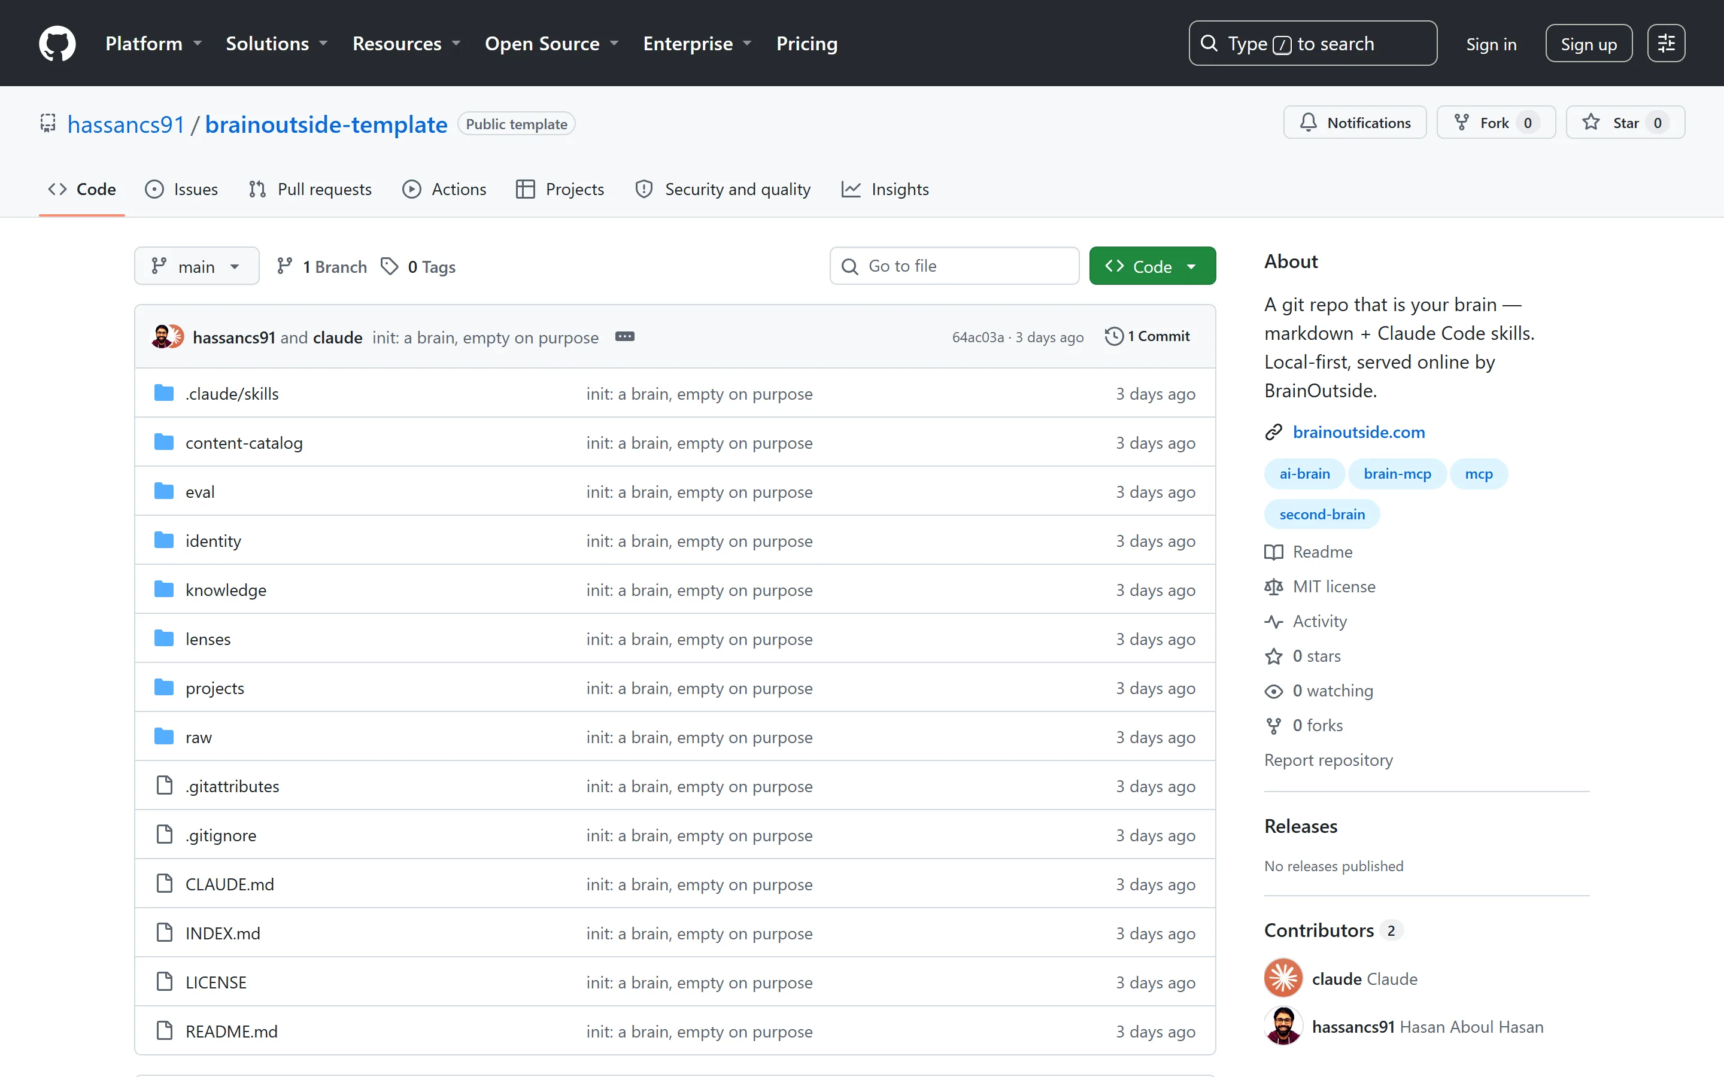
Task: Click the brain-mcp topic tag
Action: click(x=1397, y=474)
